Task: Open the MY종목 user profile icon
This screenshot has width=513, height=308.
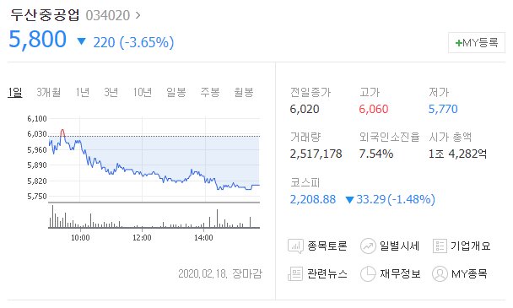Action: coord(440,273)
